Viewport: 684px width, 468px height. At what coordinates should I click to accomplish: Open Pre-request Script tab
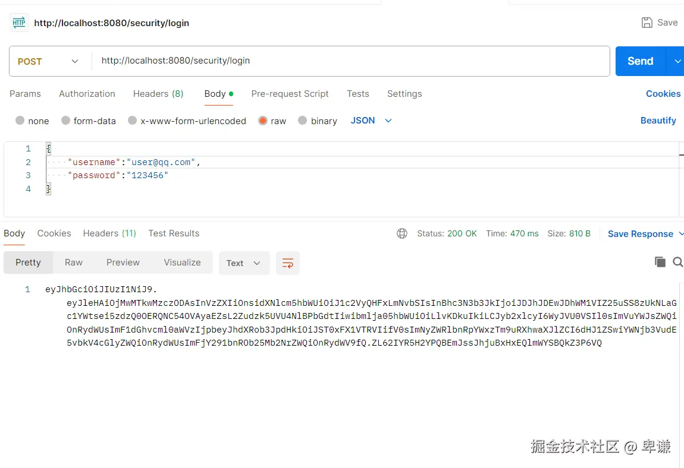click(x=290, y=94)
